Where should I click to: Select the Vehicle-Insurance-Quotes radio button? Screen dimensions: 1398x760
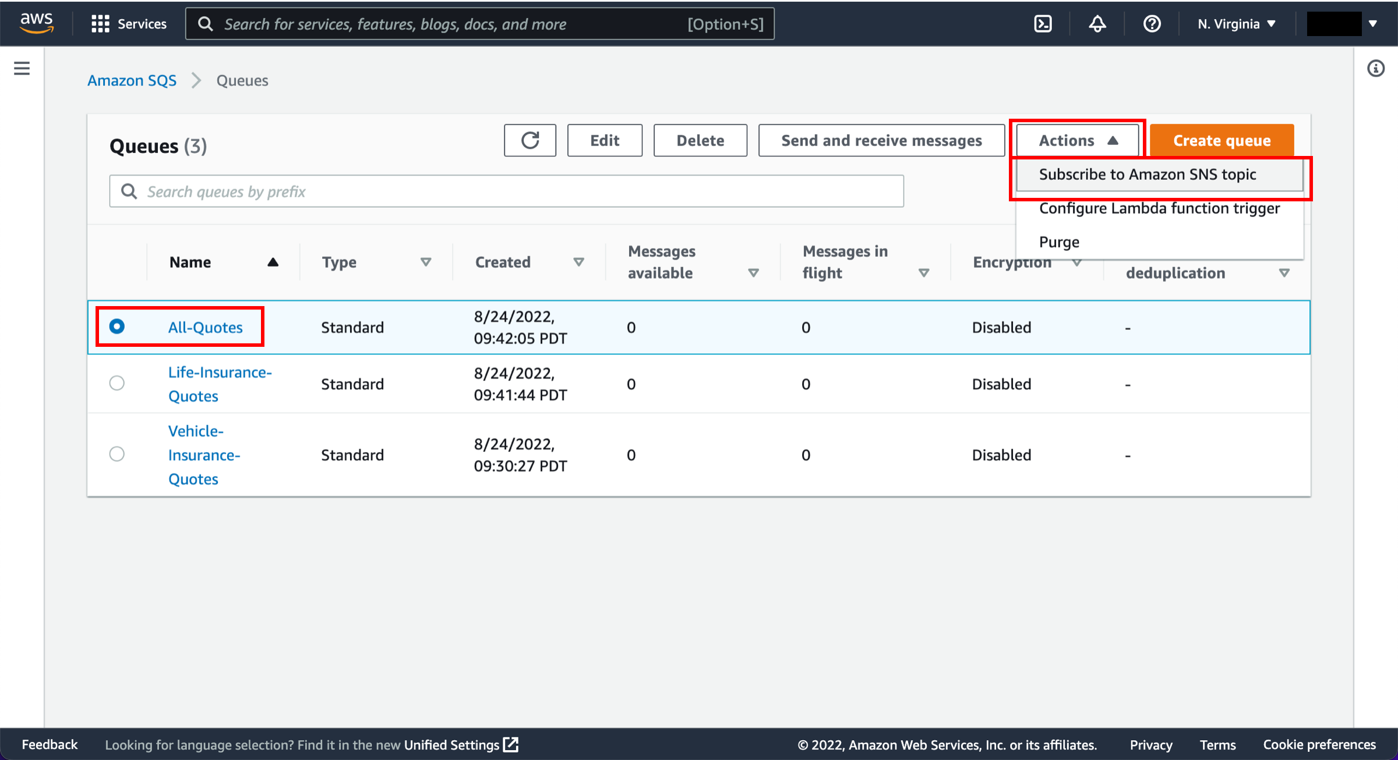(117, 455)
